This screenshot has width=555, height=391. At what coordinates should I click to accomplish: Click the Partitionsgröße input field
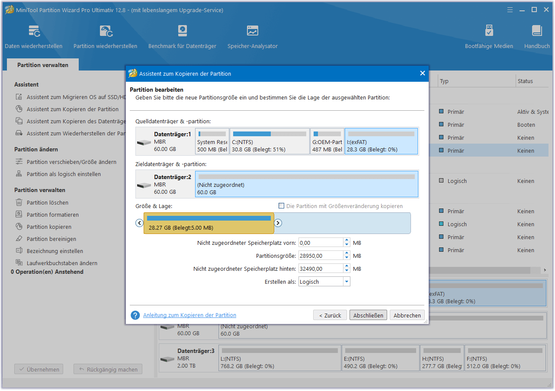(x=321, y=256)
